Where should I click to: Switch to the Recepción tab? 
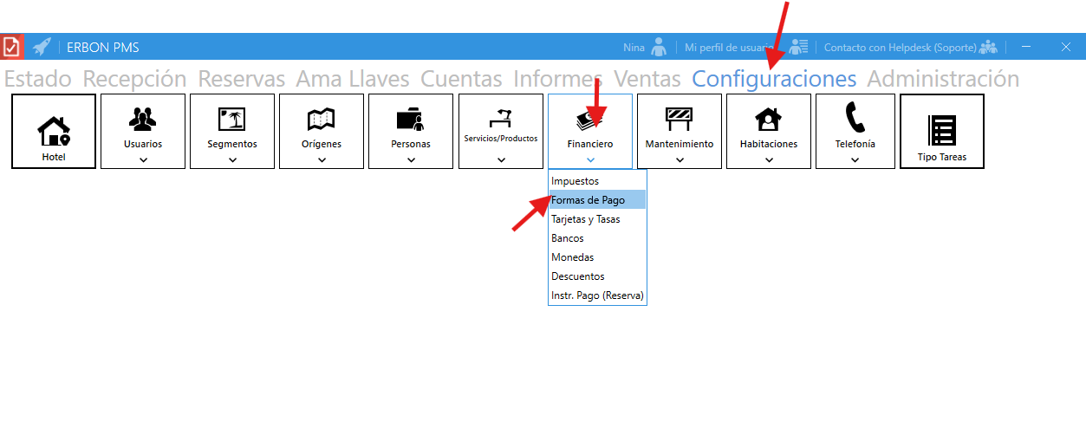click(134, 79)
